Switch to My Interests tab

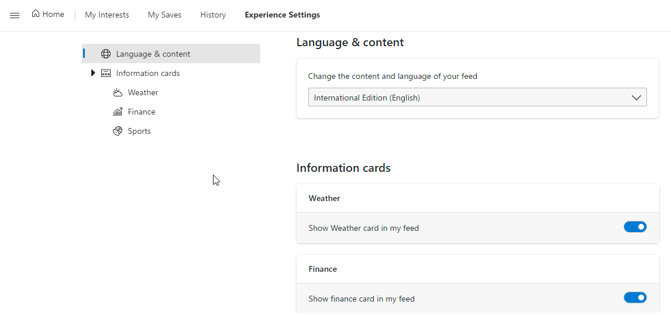107,15
